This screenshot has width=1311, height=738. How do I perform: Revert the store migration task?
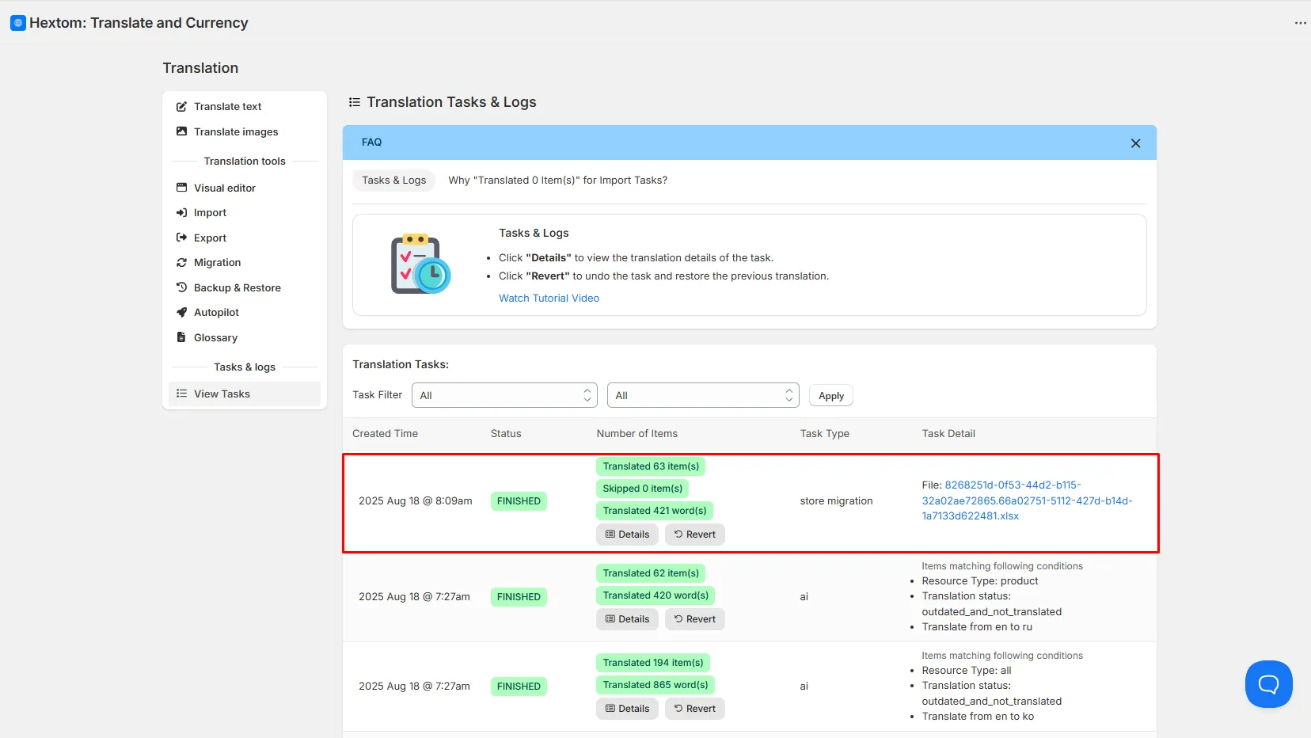click(x=694, y=534)
